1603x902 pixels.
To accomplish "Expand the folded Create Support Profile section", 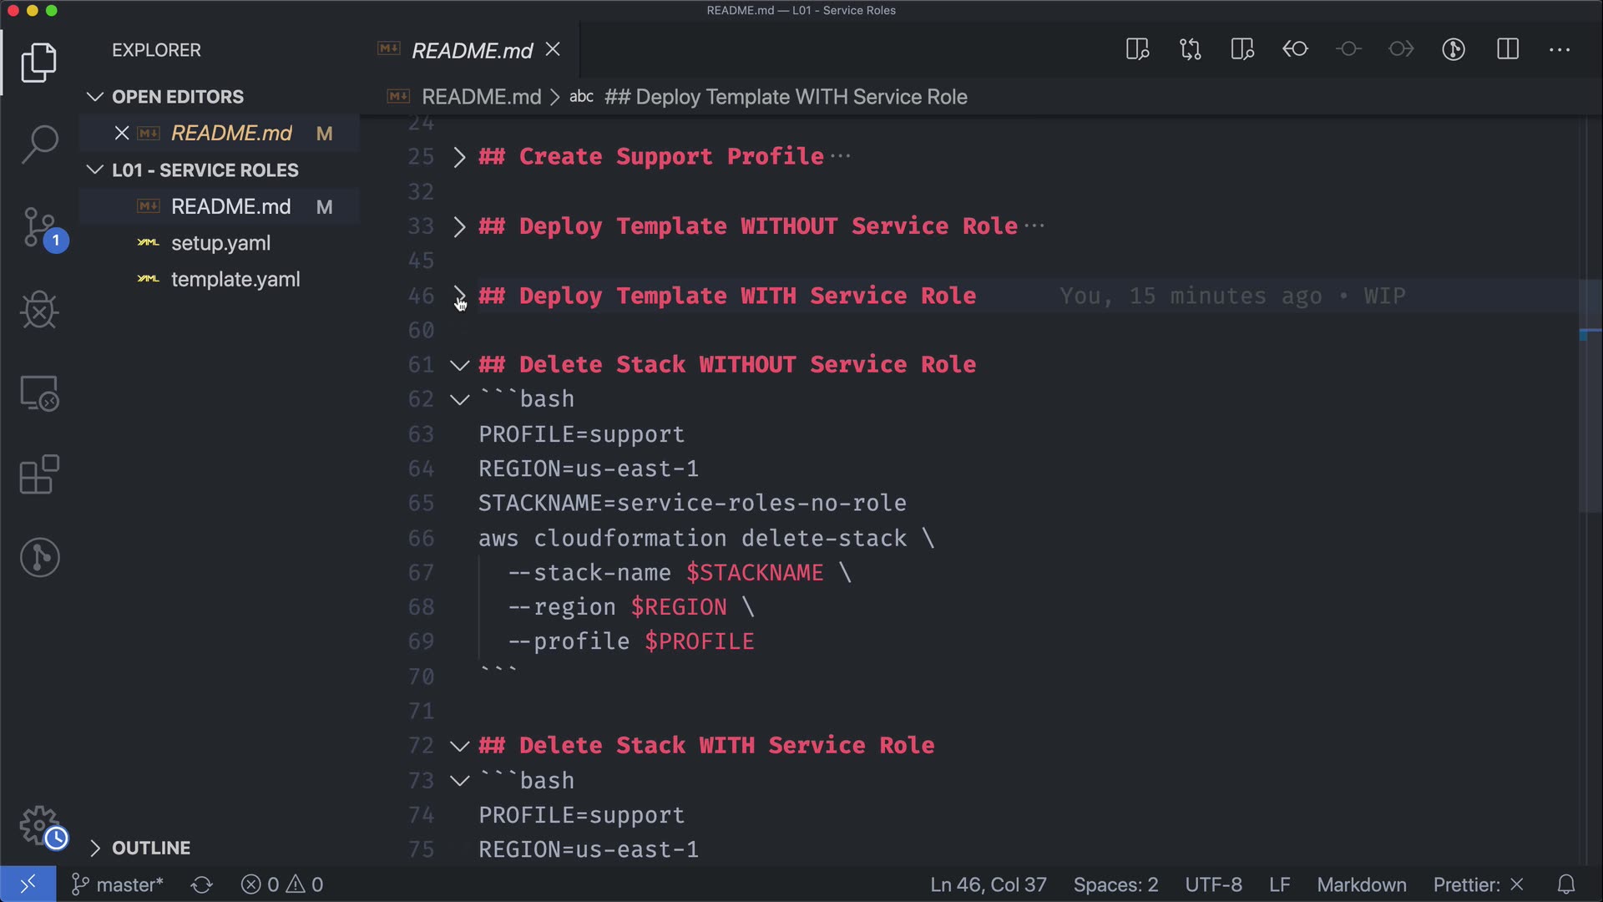I will (459, 157).
